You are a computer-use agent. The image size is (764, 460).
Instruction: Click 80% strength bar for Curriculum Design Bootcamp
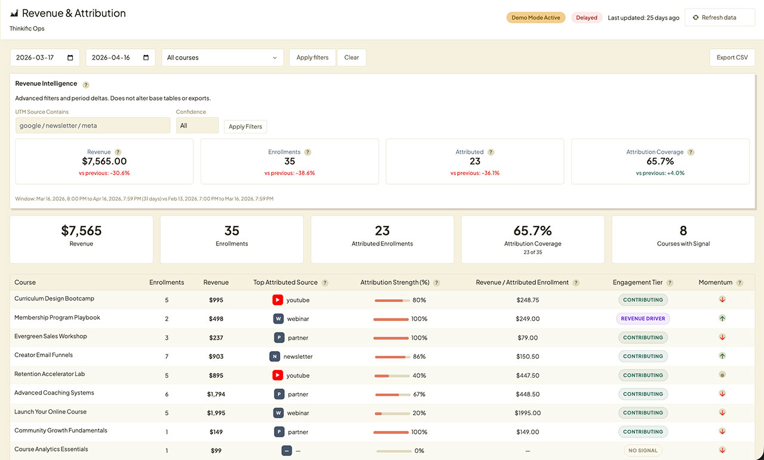(392, 300)
